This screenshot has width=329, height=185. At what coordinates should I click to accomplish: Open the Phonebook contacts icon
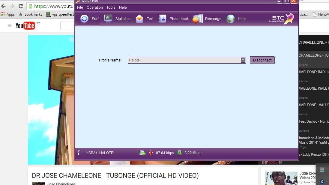click(x=163, y=19)
